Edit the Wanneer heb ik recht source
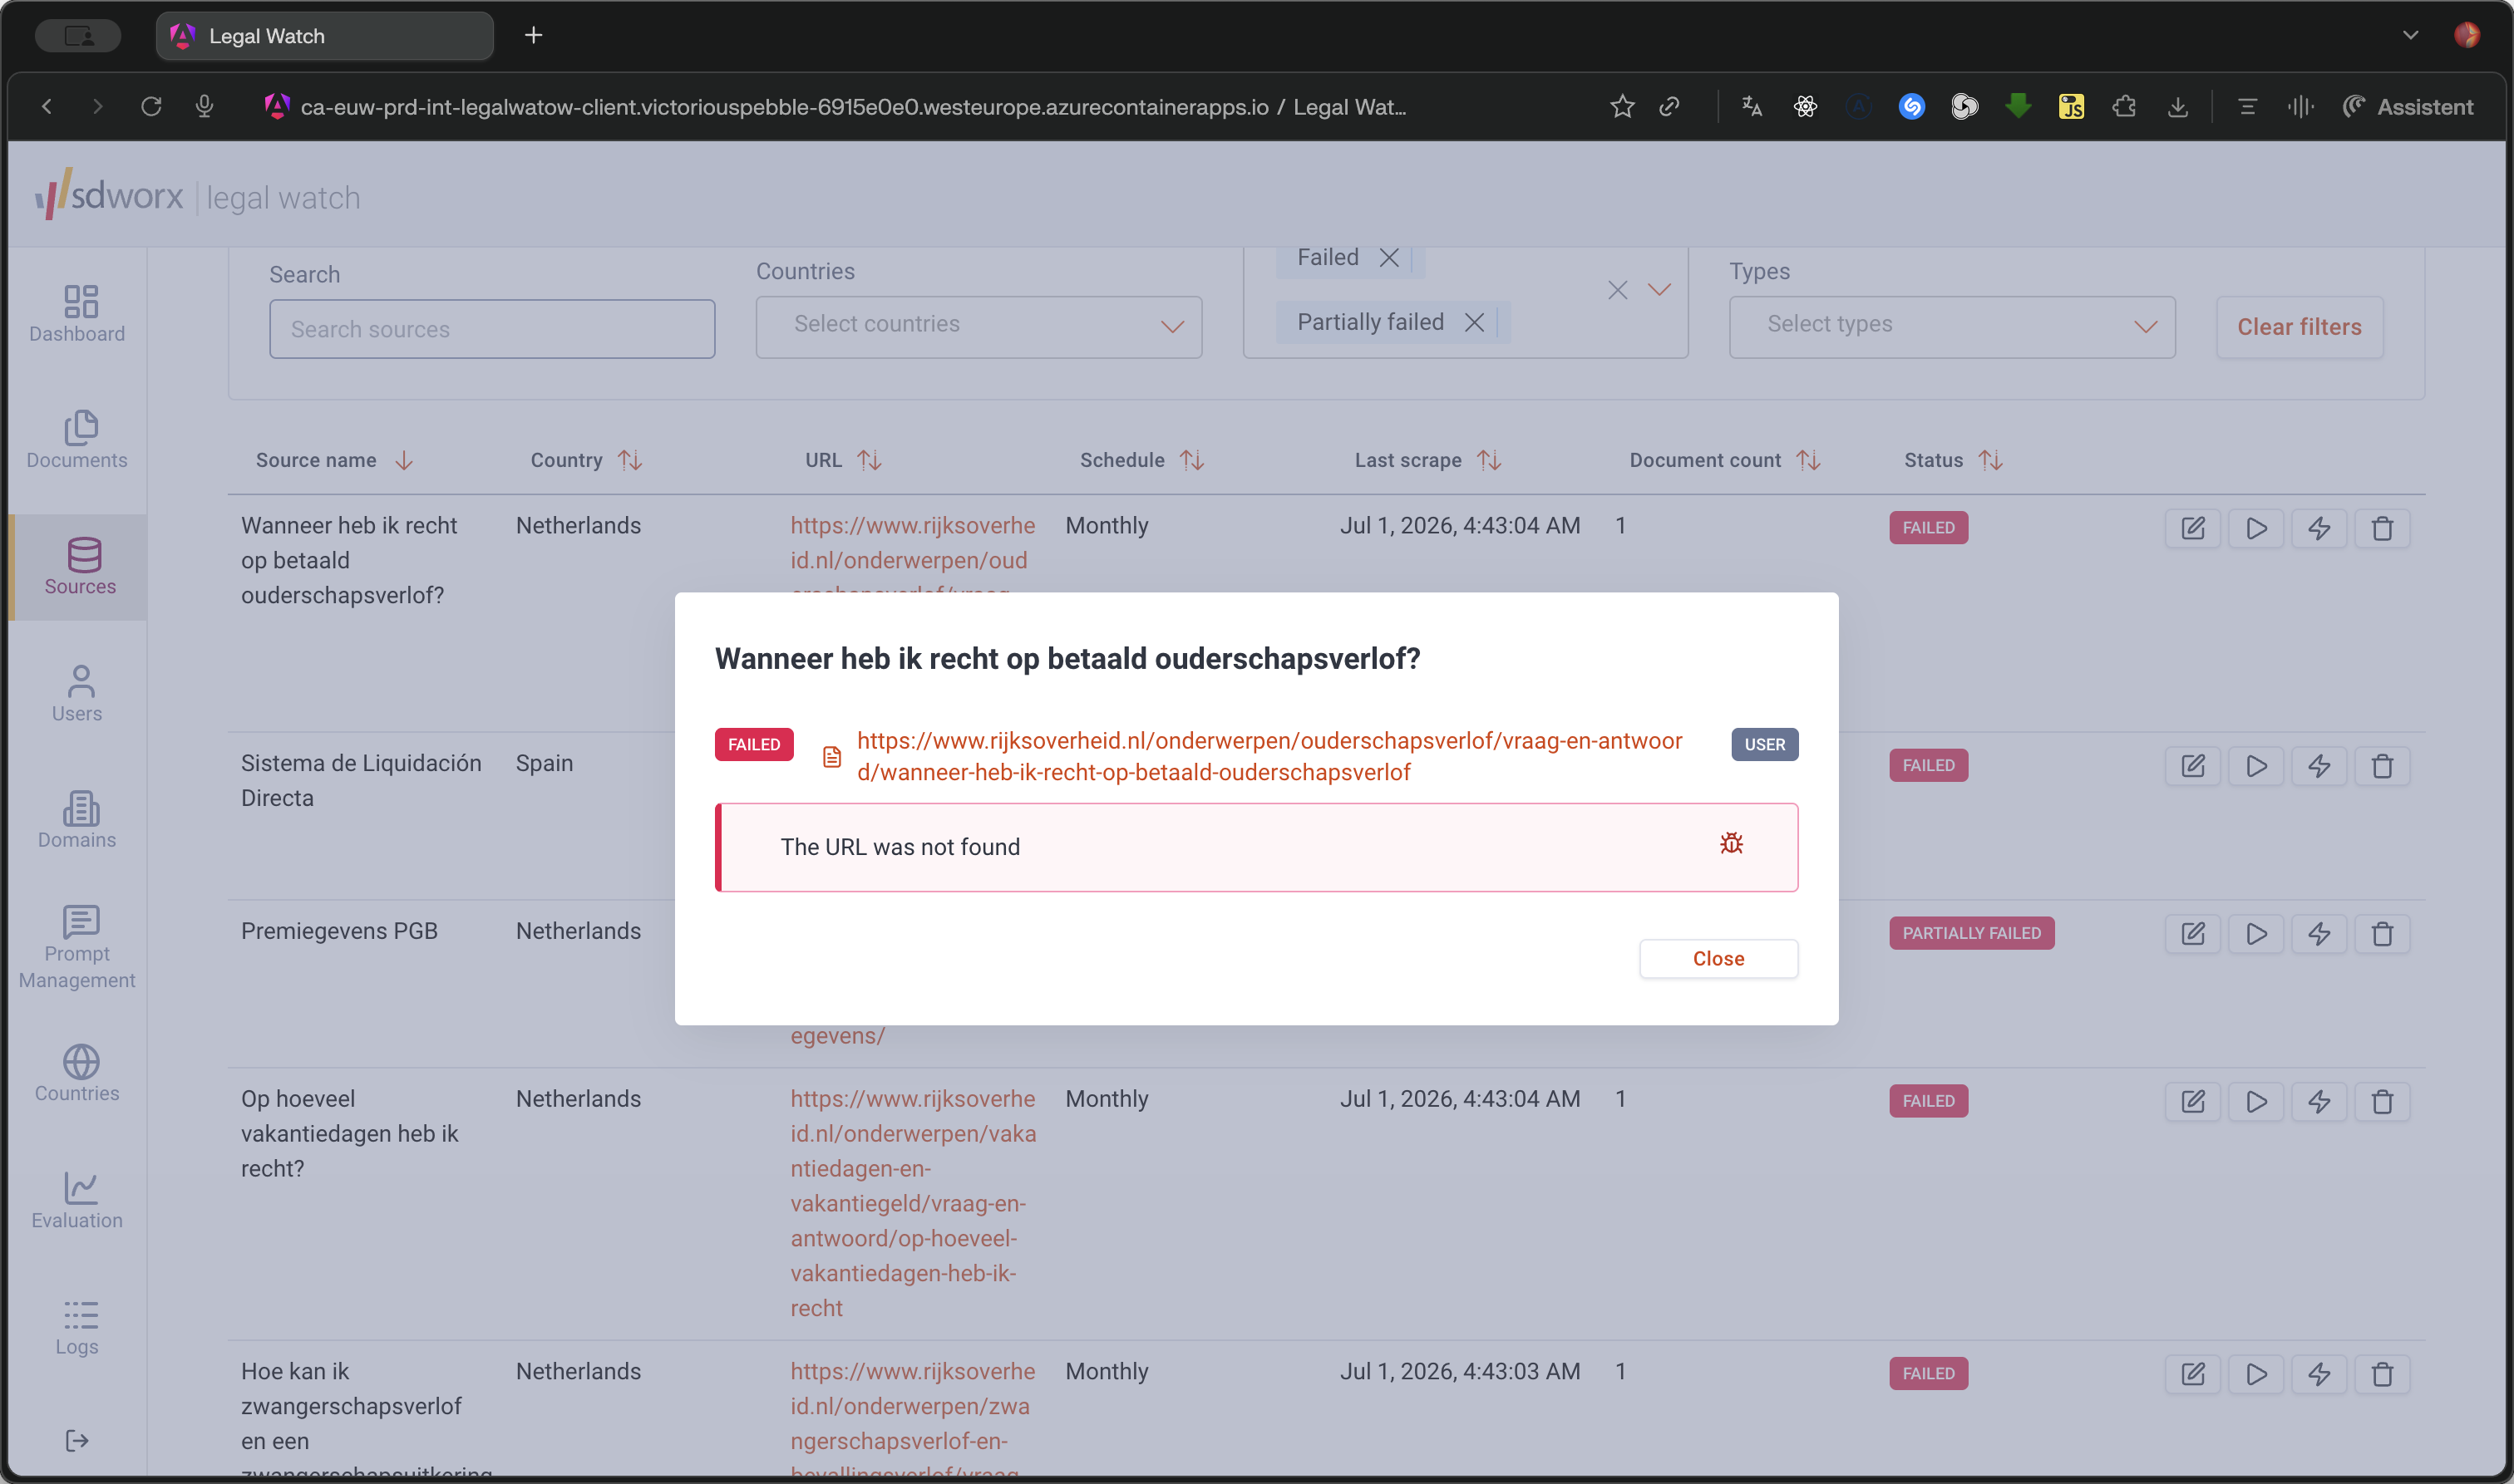This screenshot has height=1484, width=2514. (2193, 528)
